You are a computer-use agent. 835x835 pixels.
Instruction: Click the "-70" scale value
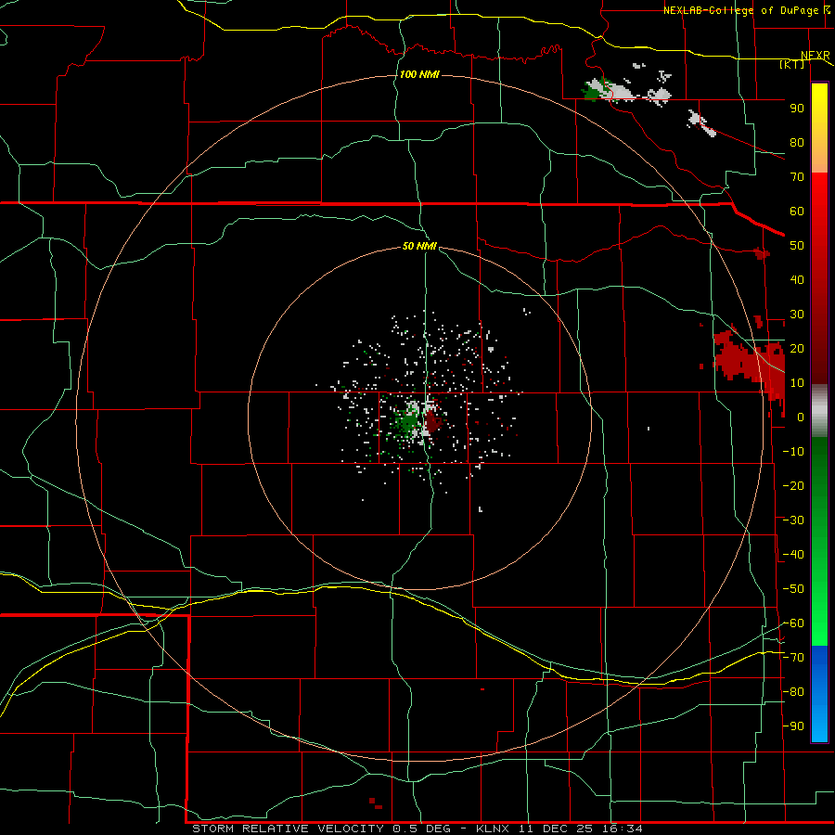coord(793,658)
